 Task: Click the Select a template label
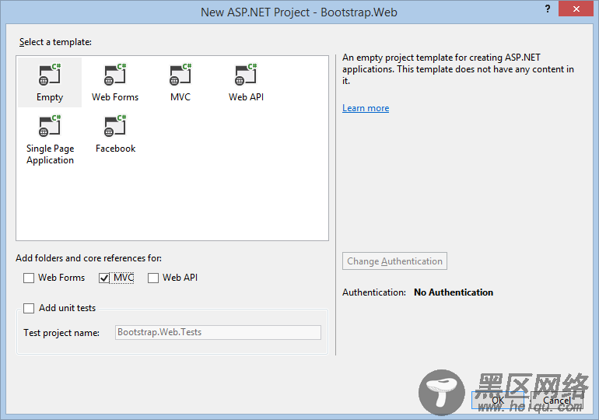pyautogui.click(x=55, y=42)
